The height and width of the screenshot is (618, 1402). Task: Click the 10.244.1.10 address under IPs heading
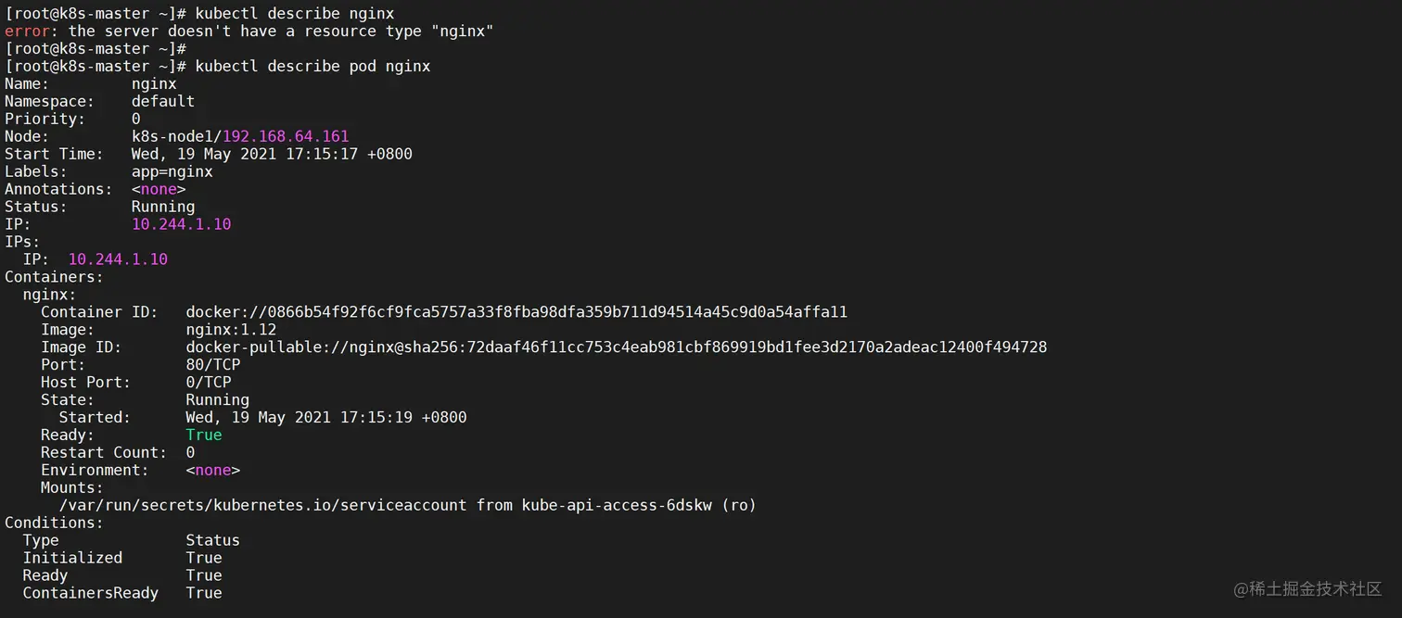tap(118, 259)
